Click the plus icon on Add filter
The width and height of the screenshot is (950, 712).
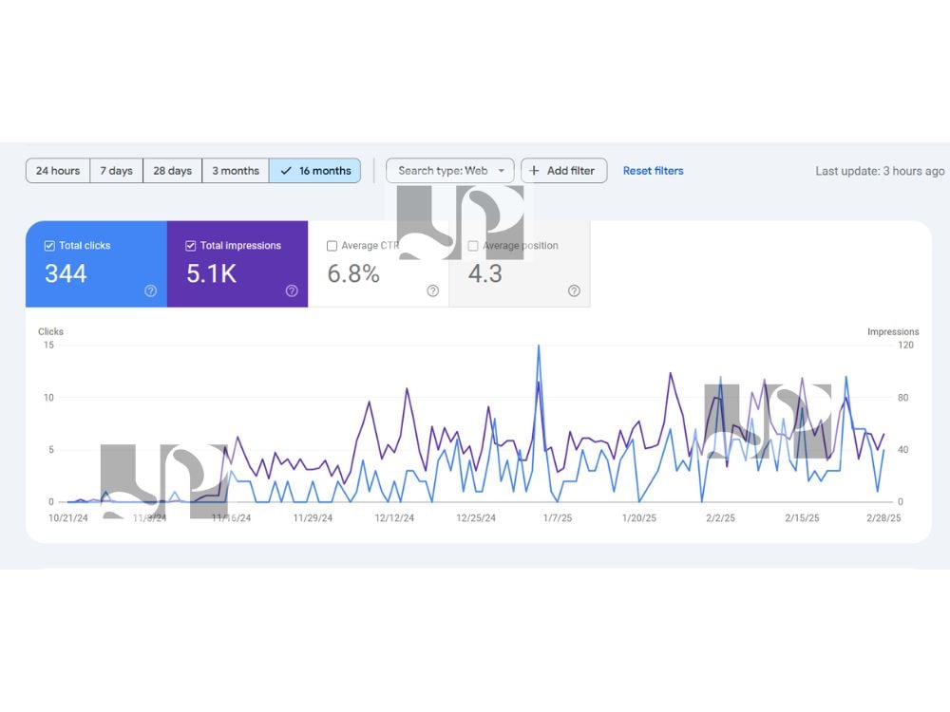pos(536,170)
